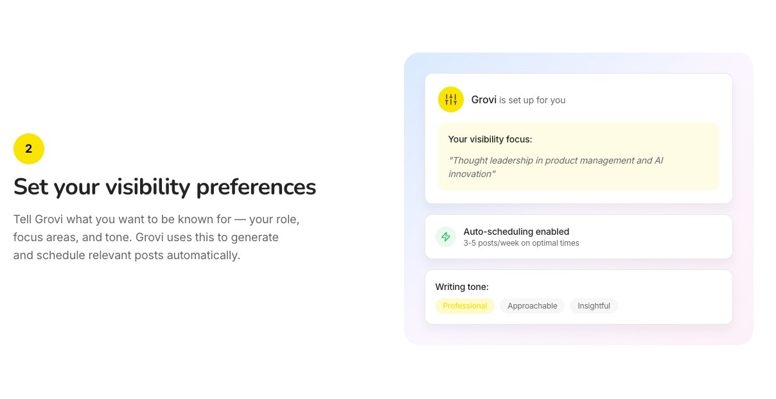The image size is (776, 399).
Task: Click the gradient panel background below the Writing tone card
Action: pyautogui.click(x=578, y=334)
